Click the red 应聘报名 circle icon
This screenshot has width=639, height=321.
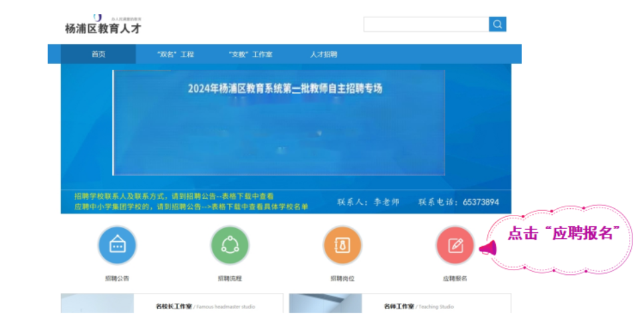click(455, 245)
